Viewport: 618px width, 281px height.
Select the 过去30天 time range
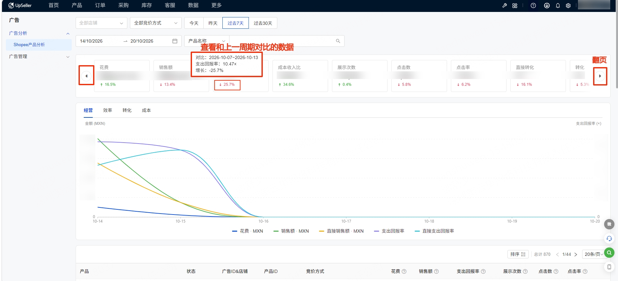[x=263, y=23]
